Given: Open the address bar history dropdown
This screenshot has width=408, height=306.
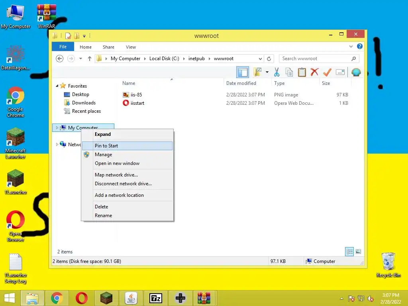Looking at the screenshot, I should click(x=260, y=59).
